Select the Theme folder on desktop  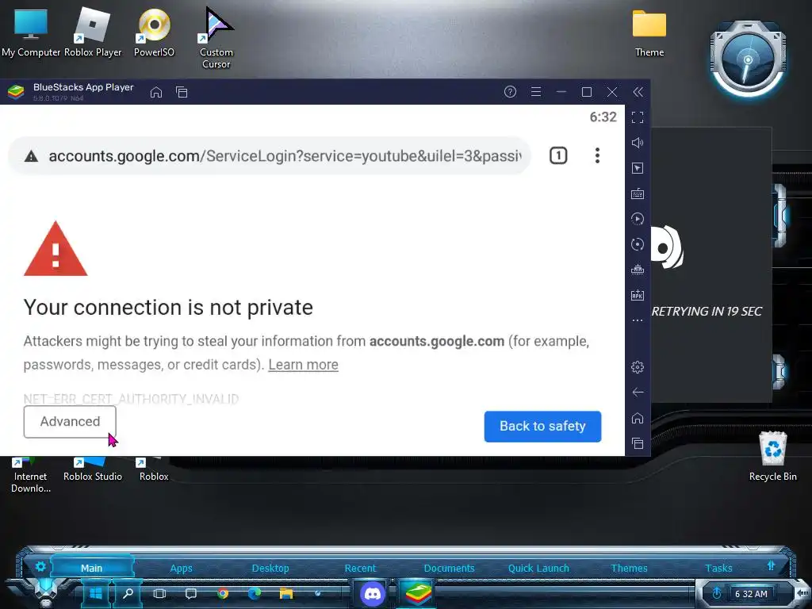(x=649, y=33)
